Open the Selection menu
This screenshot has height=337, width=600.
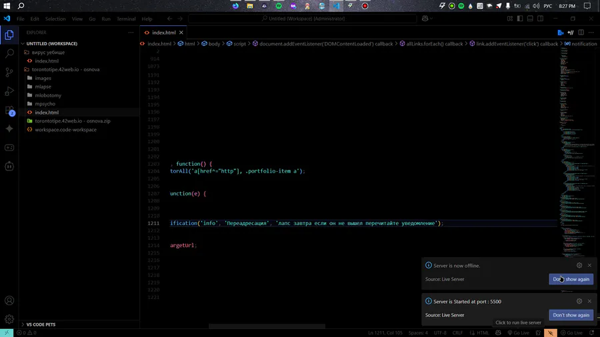[55, 19]
